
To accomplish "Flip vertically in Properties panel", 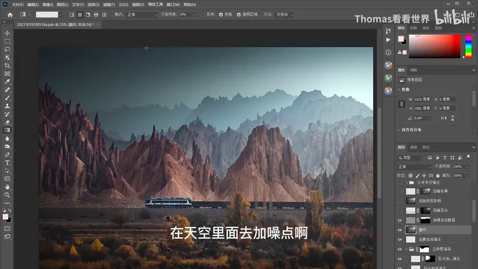I will 453,118.
